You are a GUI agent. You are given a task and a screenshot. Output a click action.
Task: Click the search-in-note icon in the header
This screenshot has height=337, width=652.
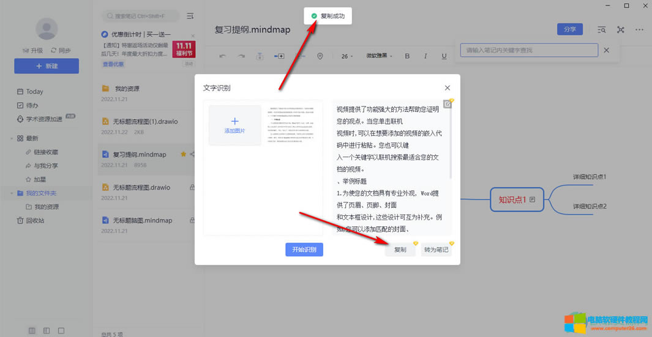[x=602, y=29]
